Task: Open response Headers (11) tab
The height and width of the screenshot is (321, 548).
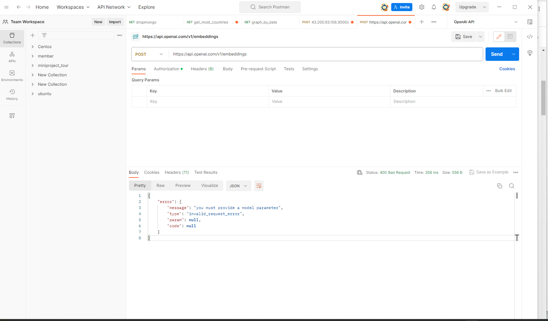Action: coord(177,172)
